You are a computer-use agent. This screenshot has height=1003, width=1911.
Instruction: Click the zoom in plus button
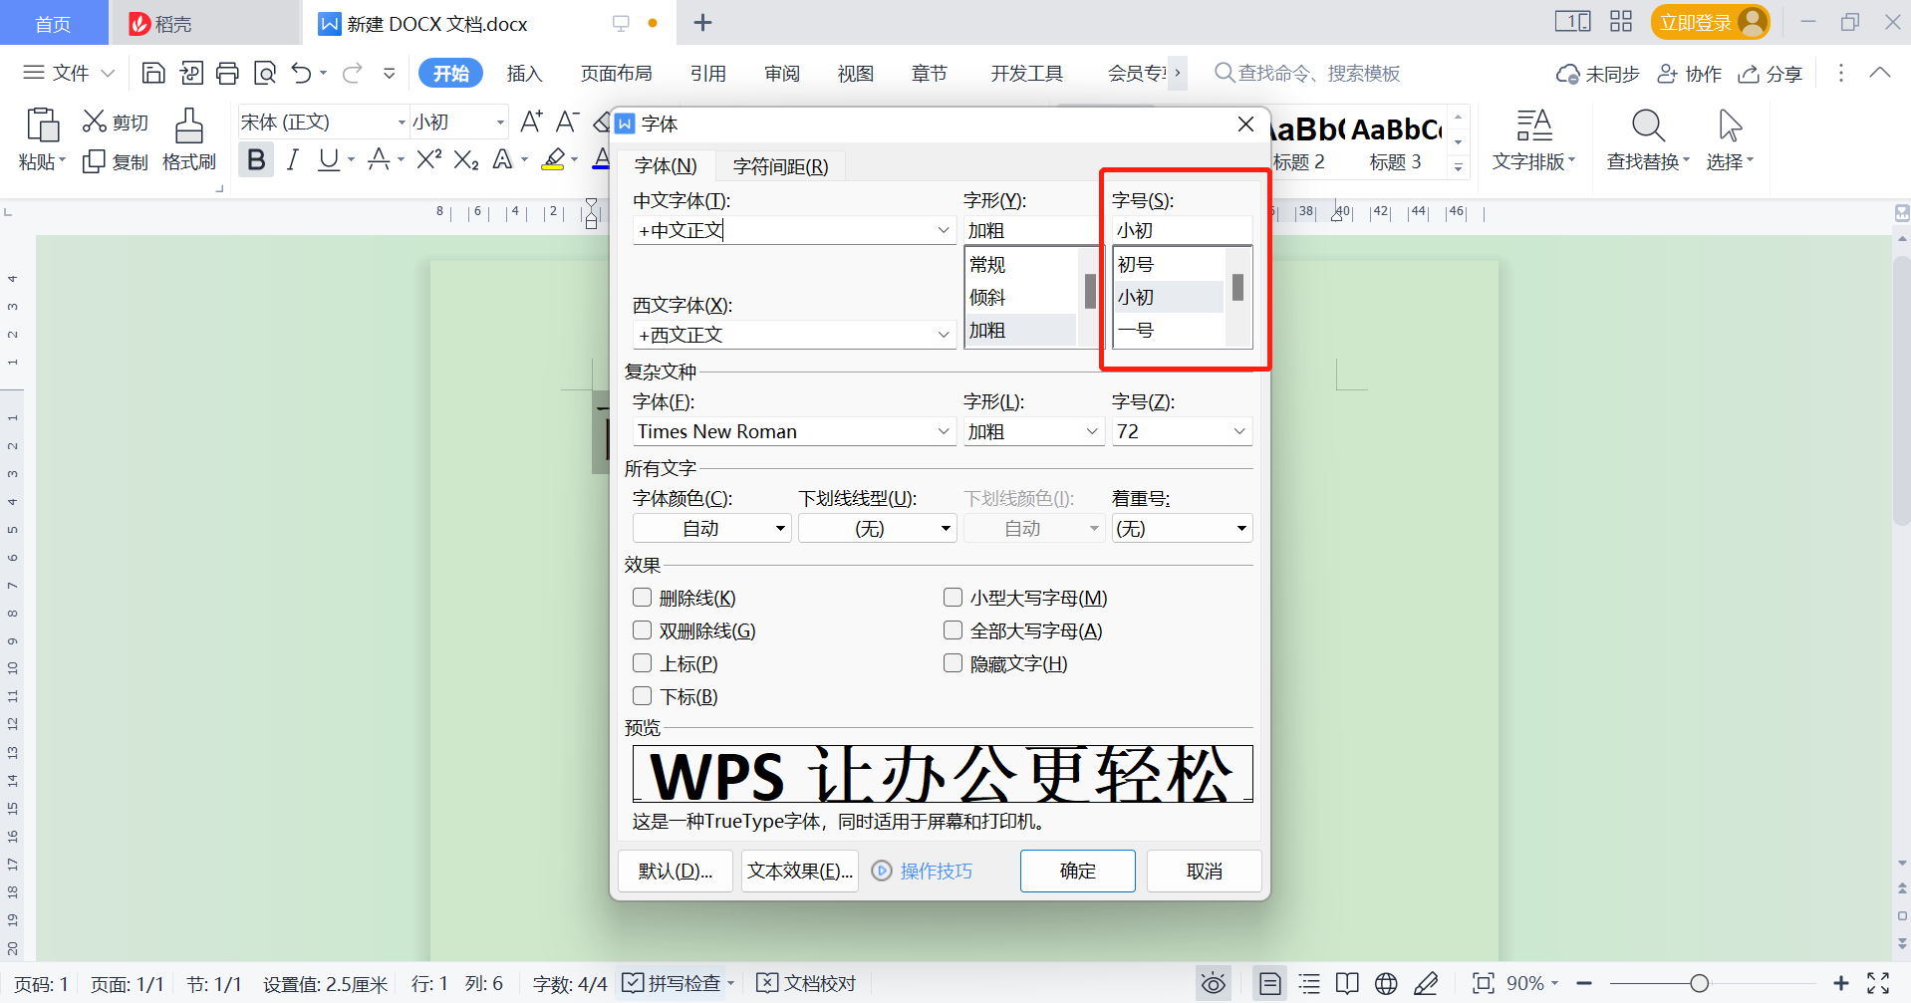tap(1840, 984)
